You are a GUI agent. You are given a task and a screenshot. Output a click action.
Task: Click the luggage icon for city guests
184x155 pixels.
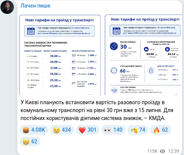[151, 70]
